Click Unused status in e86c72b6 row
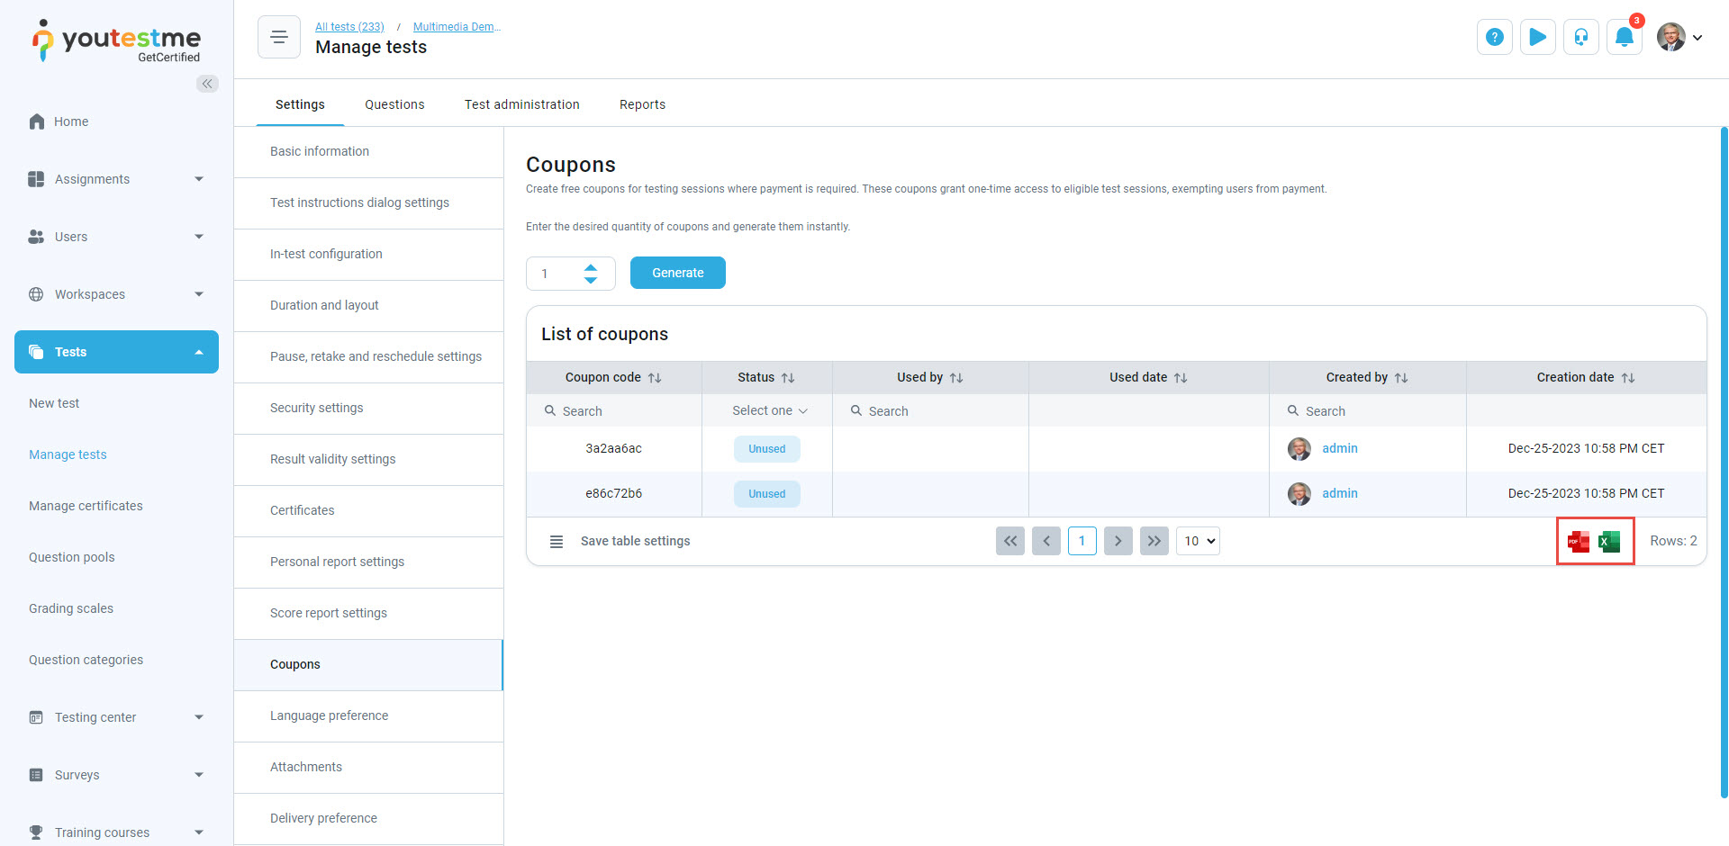The image size is (1729, 846). (x=767, y=494)
